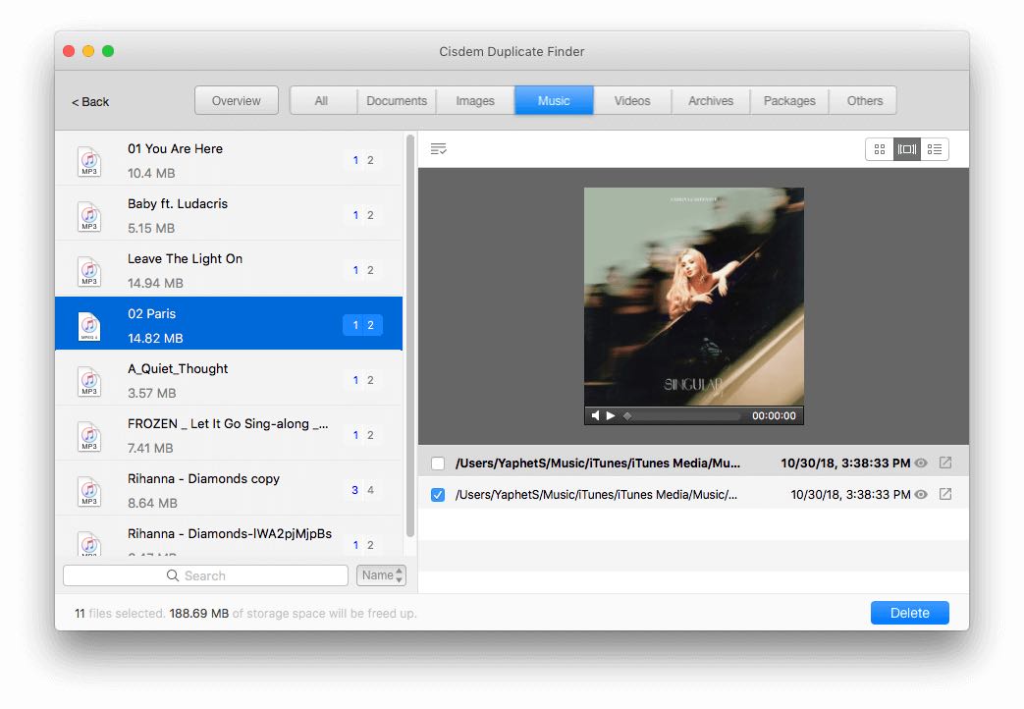Select the Music tab

point(554,100)
